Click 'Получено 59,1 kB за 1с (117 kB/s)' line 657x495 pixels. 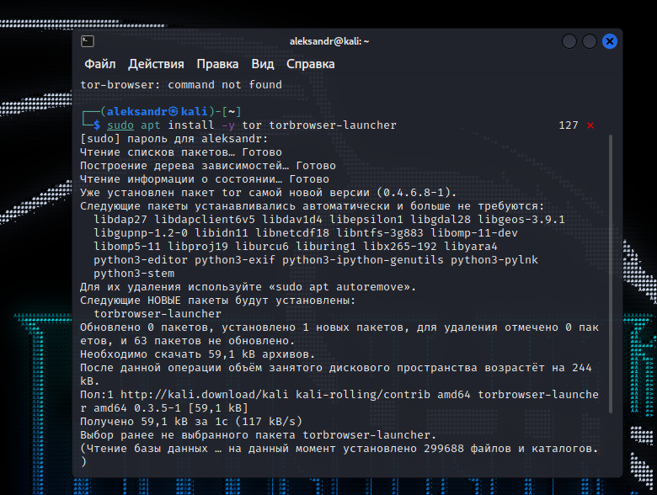(x=191, y=421)
